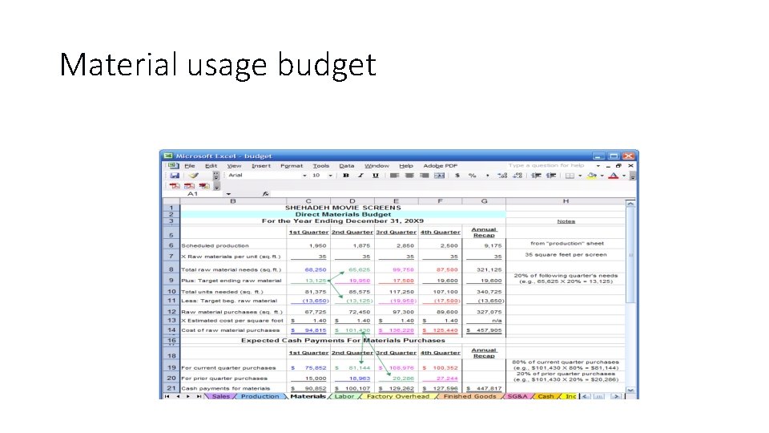Open the Adobe PDF menu
Viewport: 769px width, 433px height.
(x=440, y=166)
